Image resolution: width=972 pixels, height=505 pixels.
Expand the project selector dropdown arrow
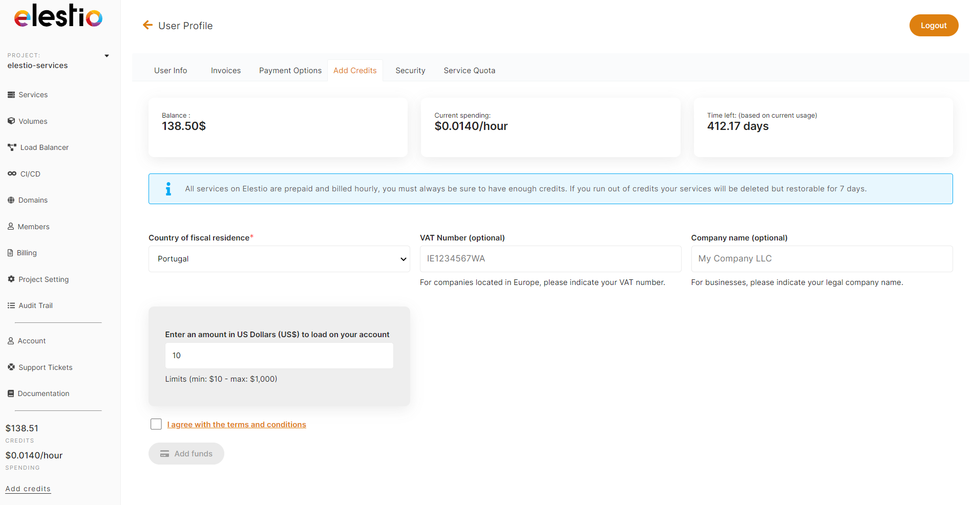pyautogui.click(x=107, y=56)
